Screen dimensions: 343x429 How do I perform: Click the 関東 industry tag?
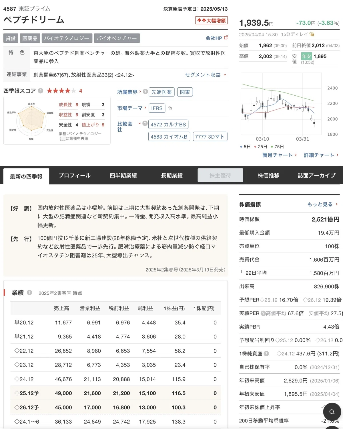[185, 92]
